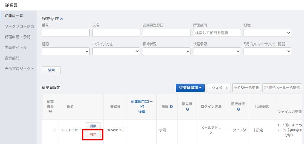Open the 招待状況 filter dropdown
This screenshot has width=304, height=144.
tap(166, 52)
